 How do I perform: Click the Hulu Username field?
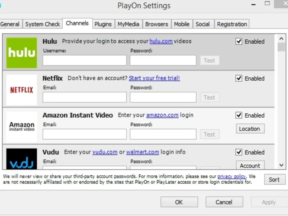(85, 60)
